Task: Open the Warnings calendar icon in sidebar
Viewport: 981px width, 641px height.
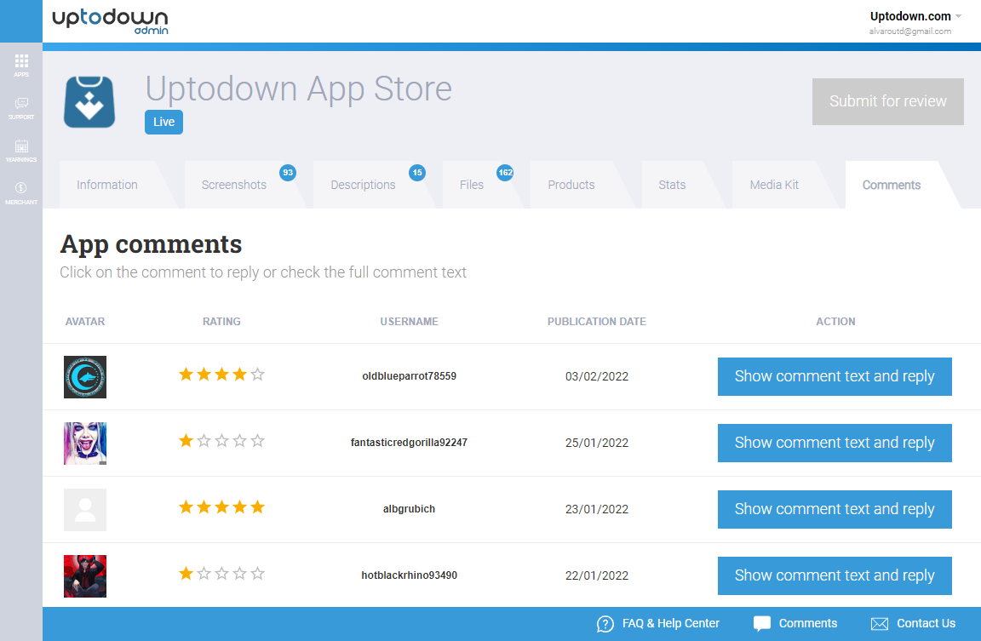Action: [21, 150]
